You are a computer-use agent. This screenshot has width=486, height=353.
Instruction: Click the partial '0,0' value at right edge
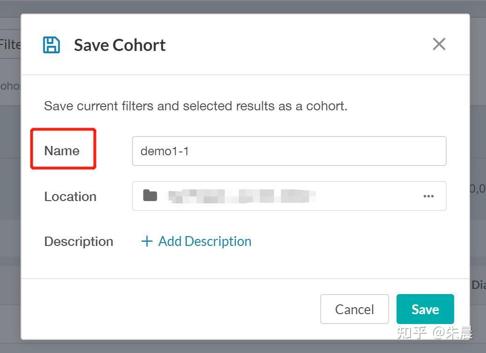(478, 188)
